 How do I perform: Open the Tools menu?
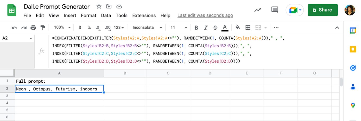tap(121, 15)
